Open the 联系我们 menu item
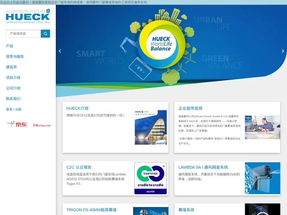This screenshot has width=287, height=215. click(13, 99)
